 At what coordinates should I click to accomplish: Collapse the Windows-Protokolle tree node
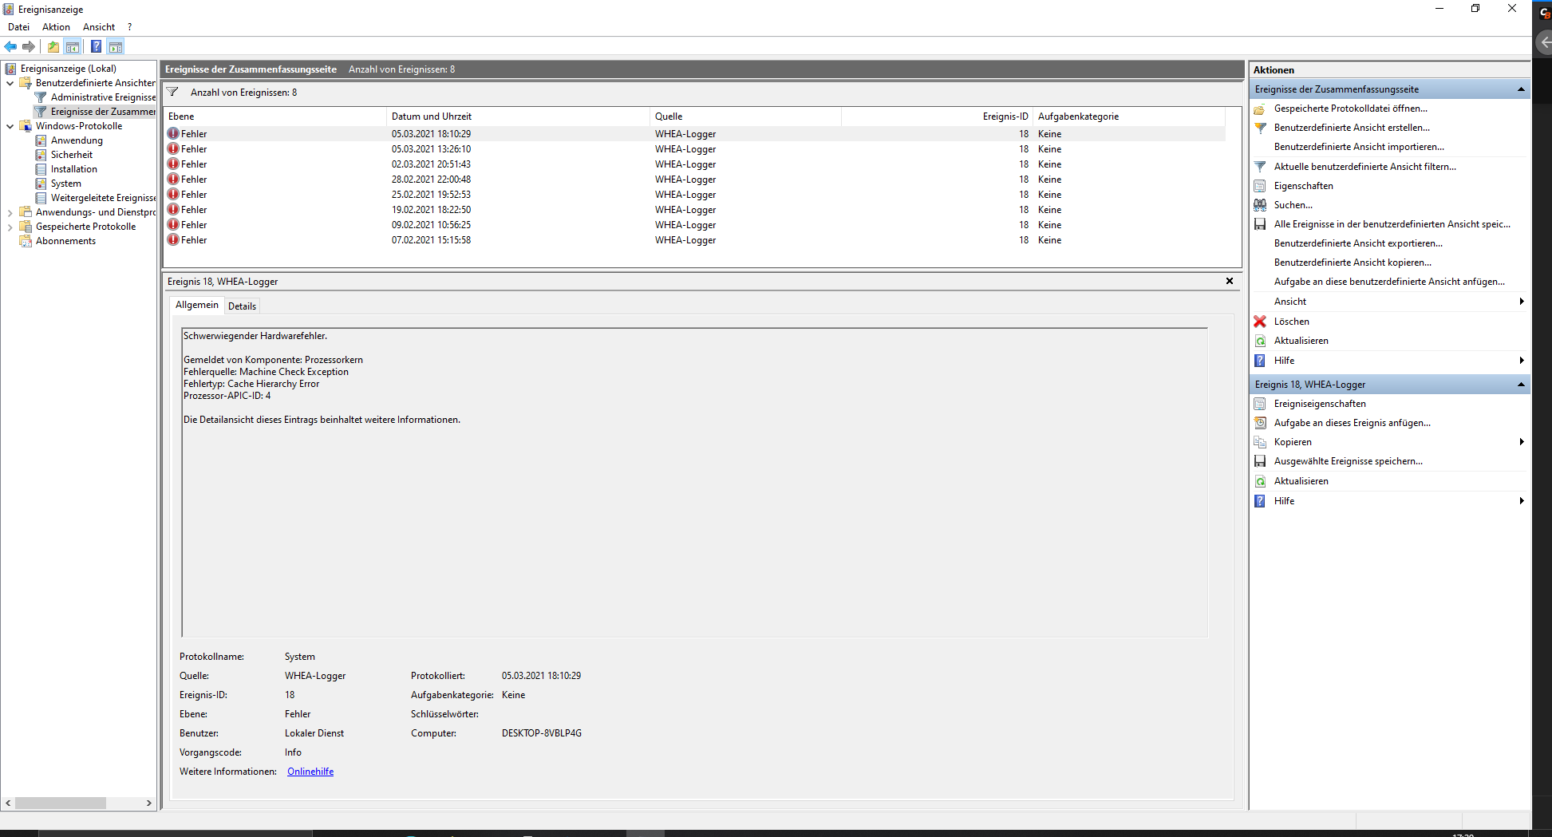(x=10, y=126)
